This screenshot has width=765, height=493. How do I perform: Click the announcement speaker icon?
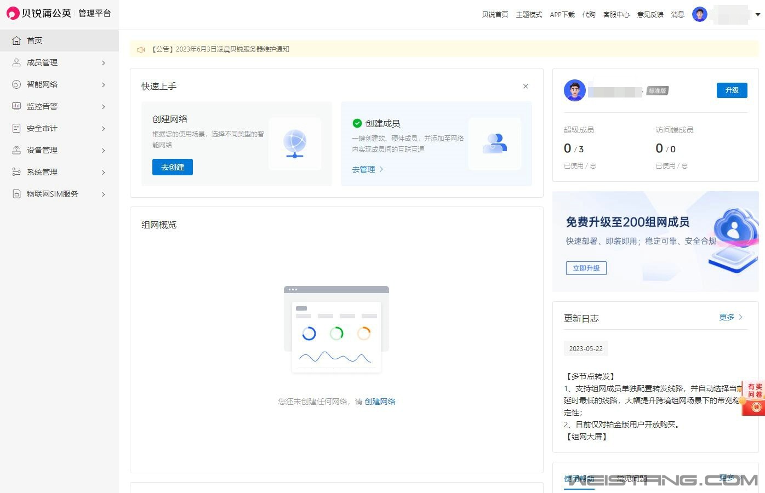(141, 49)
